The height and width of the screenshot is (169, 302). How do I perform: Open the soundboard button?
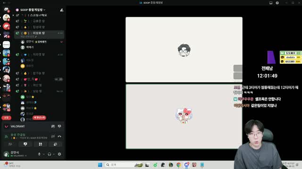[x=56, y=144]
